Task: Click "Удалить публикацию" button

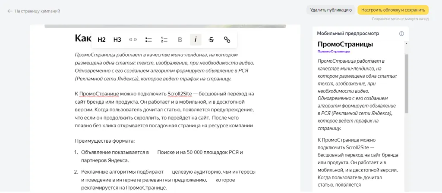Action: click(331, 10)
